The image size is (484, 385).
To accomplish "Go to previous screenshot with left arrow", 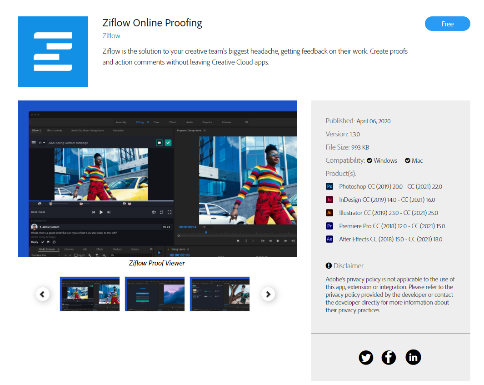I will click(42, 294).
